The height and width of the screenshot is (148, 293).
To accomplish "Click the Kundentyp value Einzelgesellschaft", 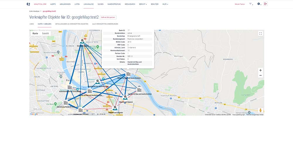I will 134,36.
